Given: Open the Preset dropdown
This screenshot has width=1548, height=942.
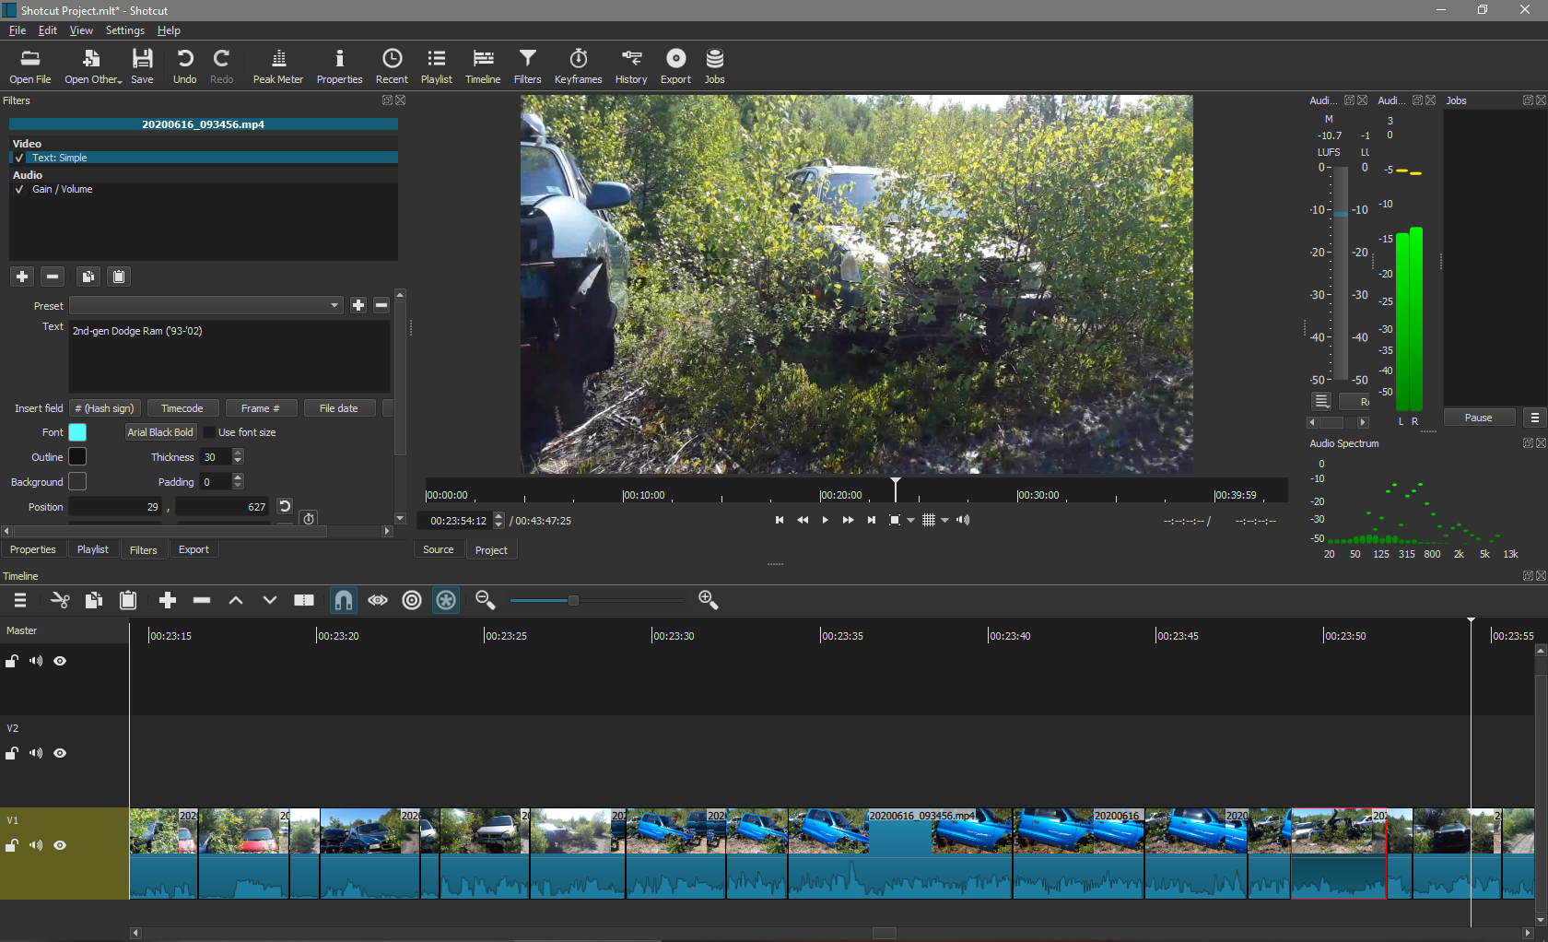Looking at the screenshot, I should [x=206, y=305].
